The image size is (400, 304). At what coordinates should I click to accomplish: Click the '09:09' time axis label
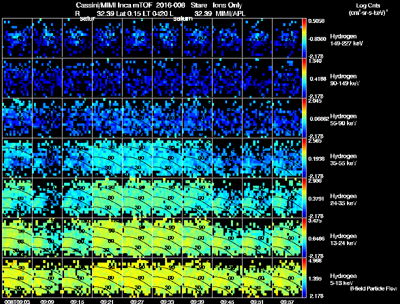tap(47, 302)
